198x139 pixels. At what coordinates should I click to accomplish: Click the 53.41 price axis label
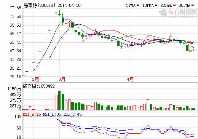point(15,42)
